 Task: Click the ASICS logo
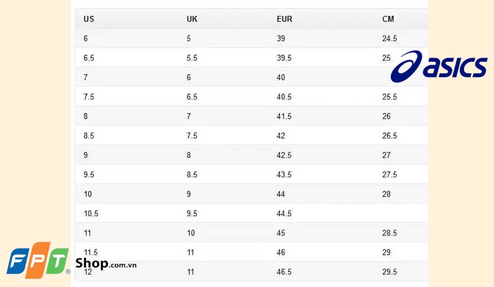(439, 67)
